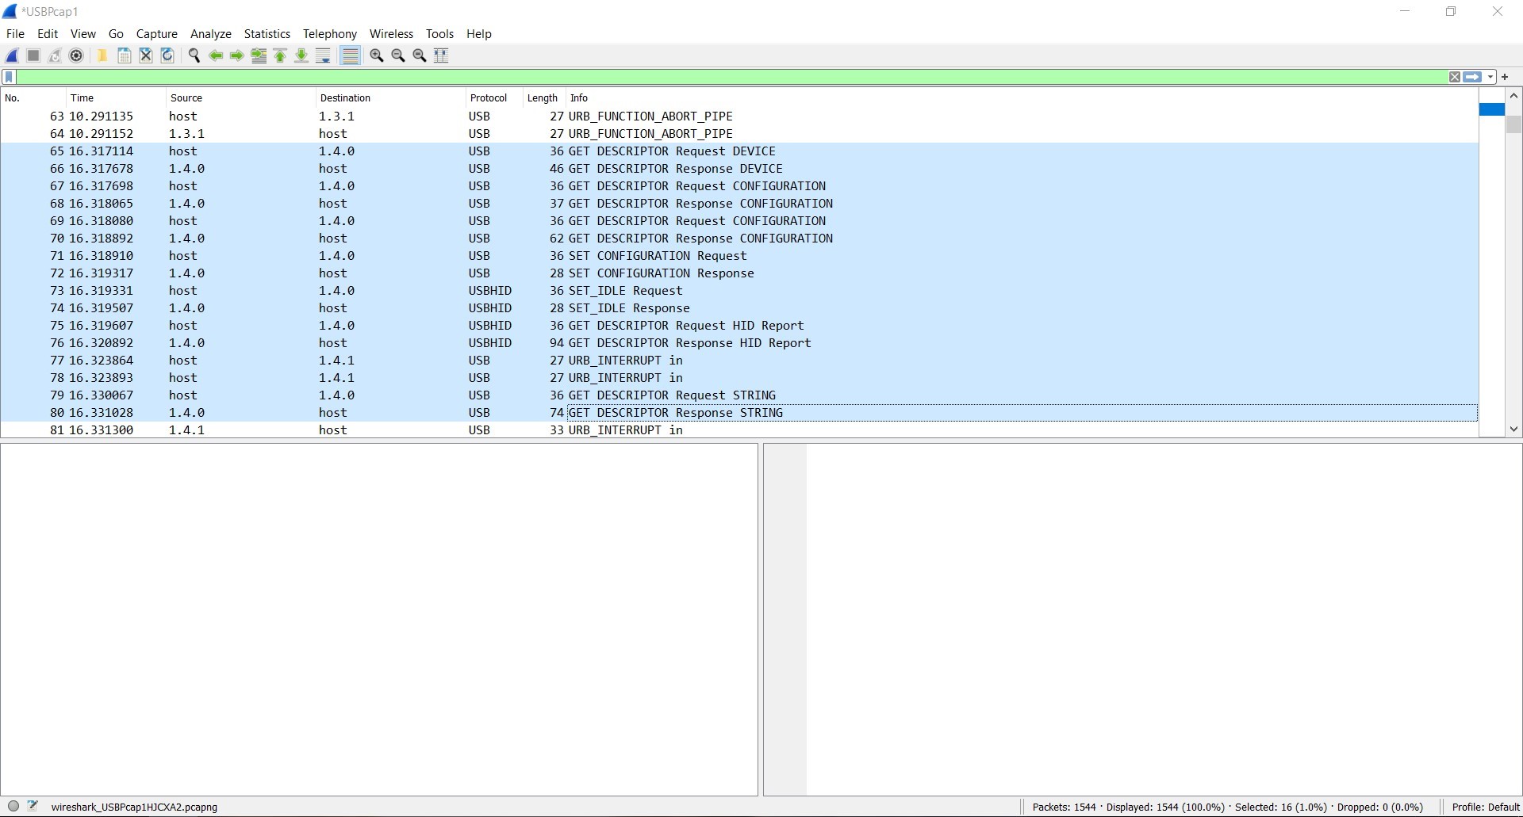Start a new capture with the shark fin icon

coord(12,55)
